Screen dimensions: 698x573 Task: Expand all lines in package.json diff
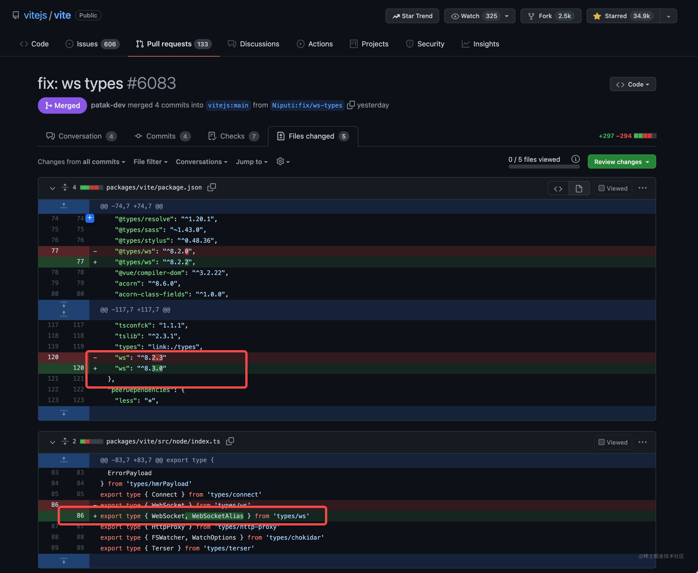point(65,187)
